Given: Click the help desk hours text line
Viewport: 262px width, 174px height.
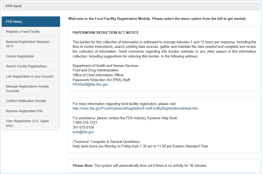Looking at the screenshot, I should pos(140,146).
